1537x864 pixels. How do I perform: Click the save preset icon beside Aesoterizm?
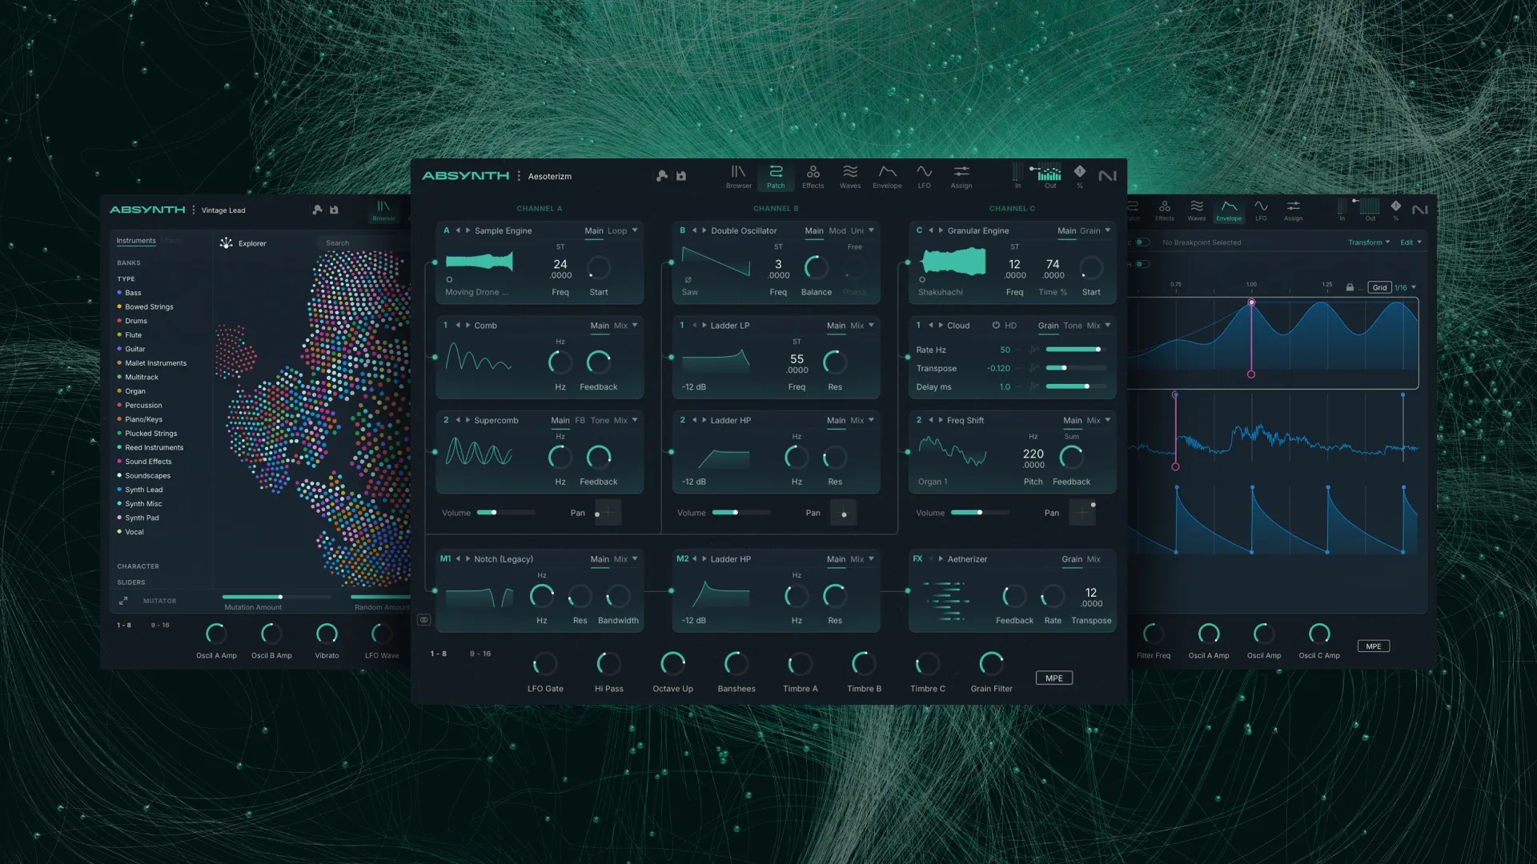point(681,176)
